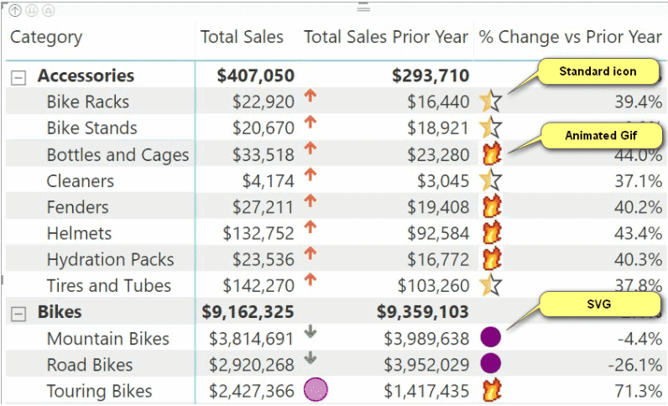The height and width of the screenshot is (406, 668).
Task: Click the % Change vs Prior Year header
Action: pyautogui.click(x=570, y=37)
